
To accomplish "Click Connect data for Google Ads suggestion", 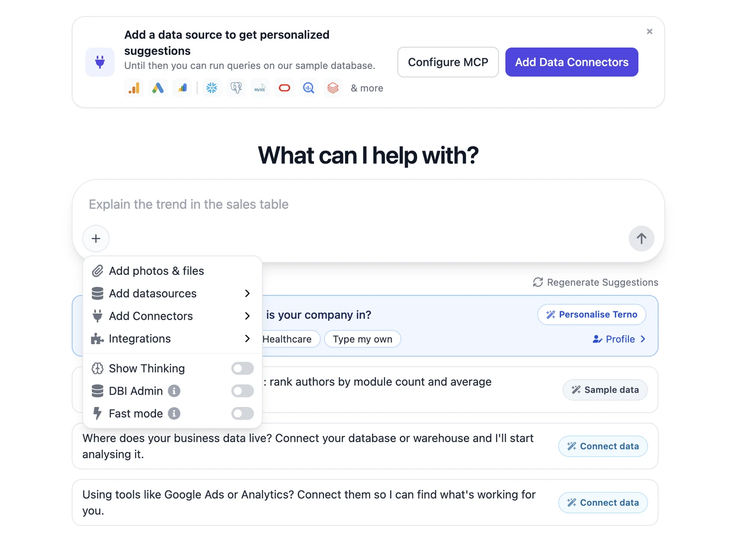I will (603, 503).
